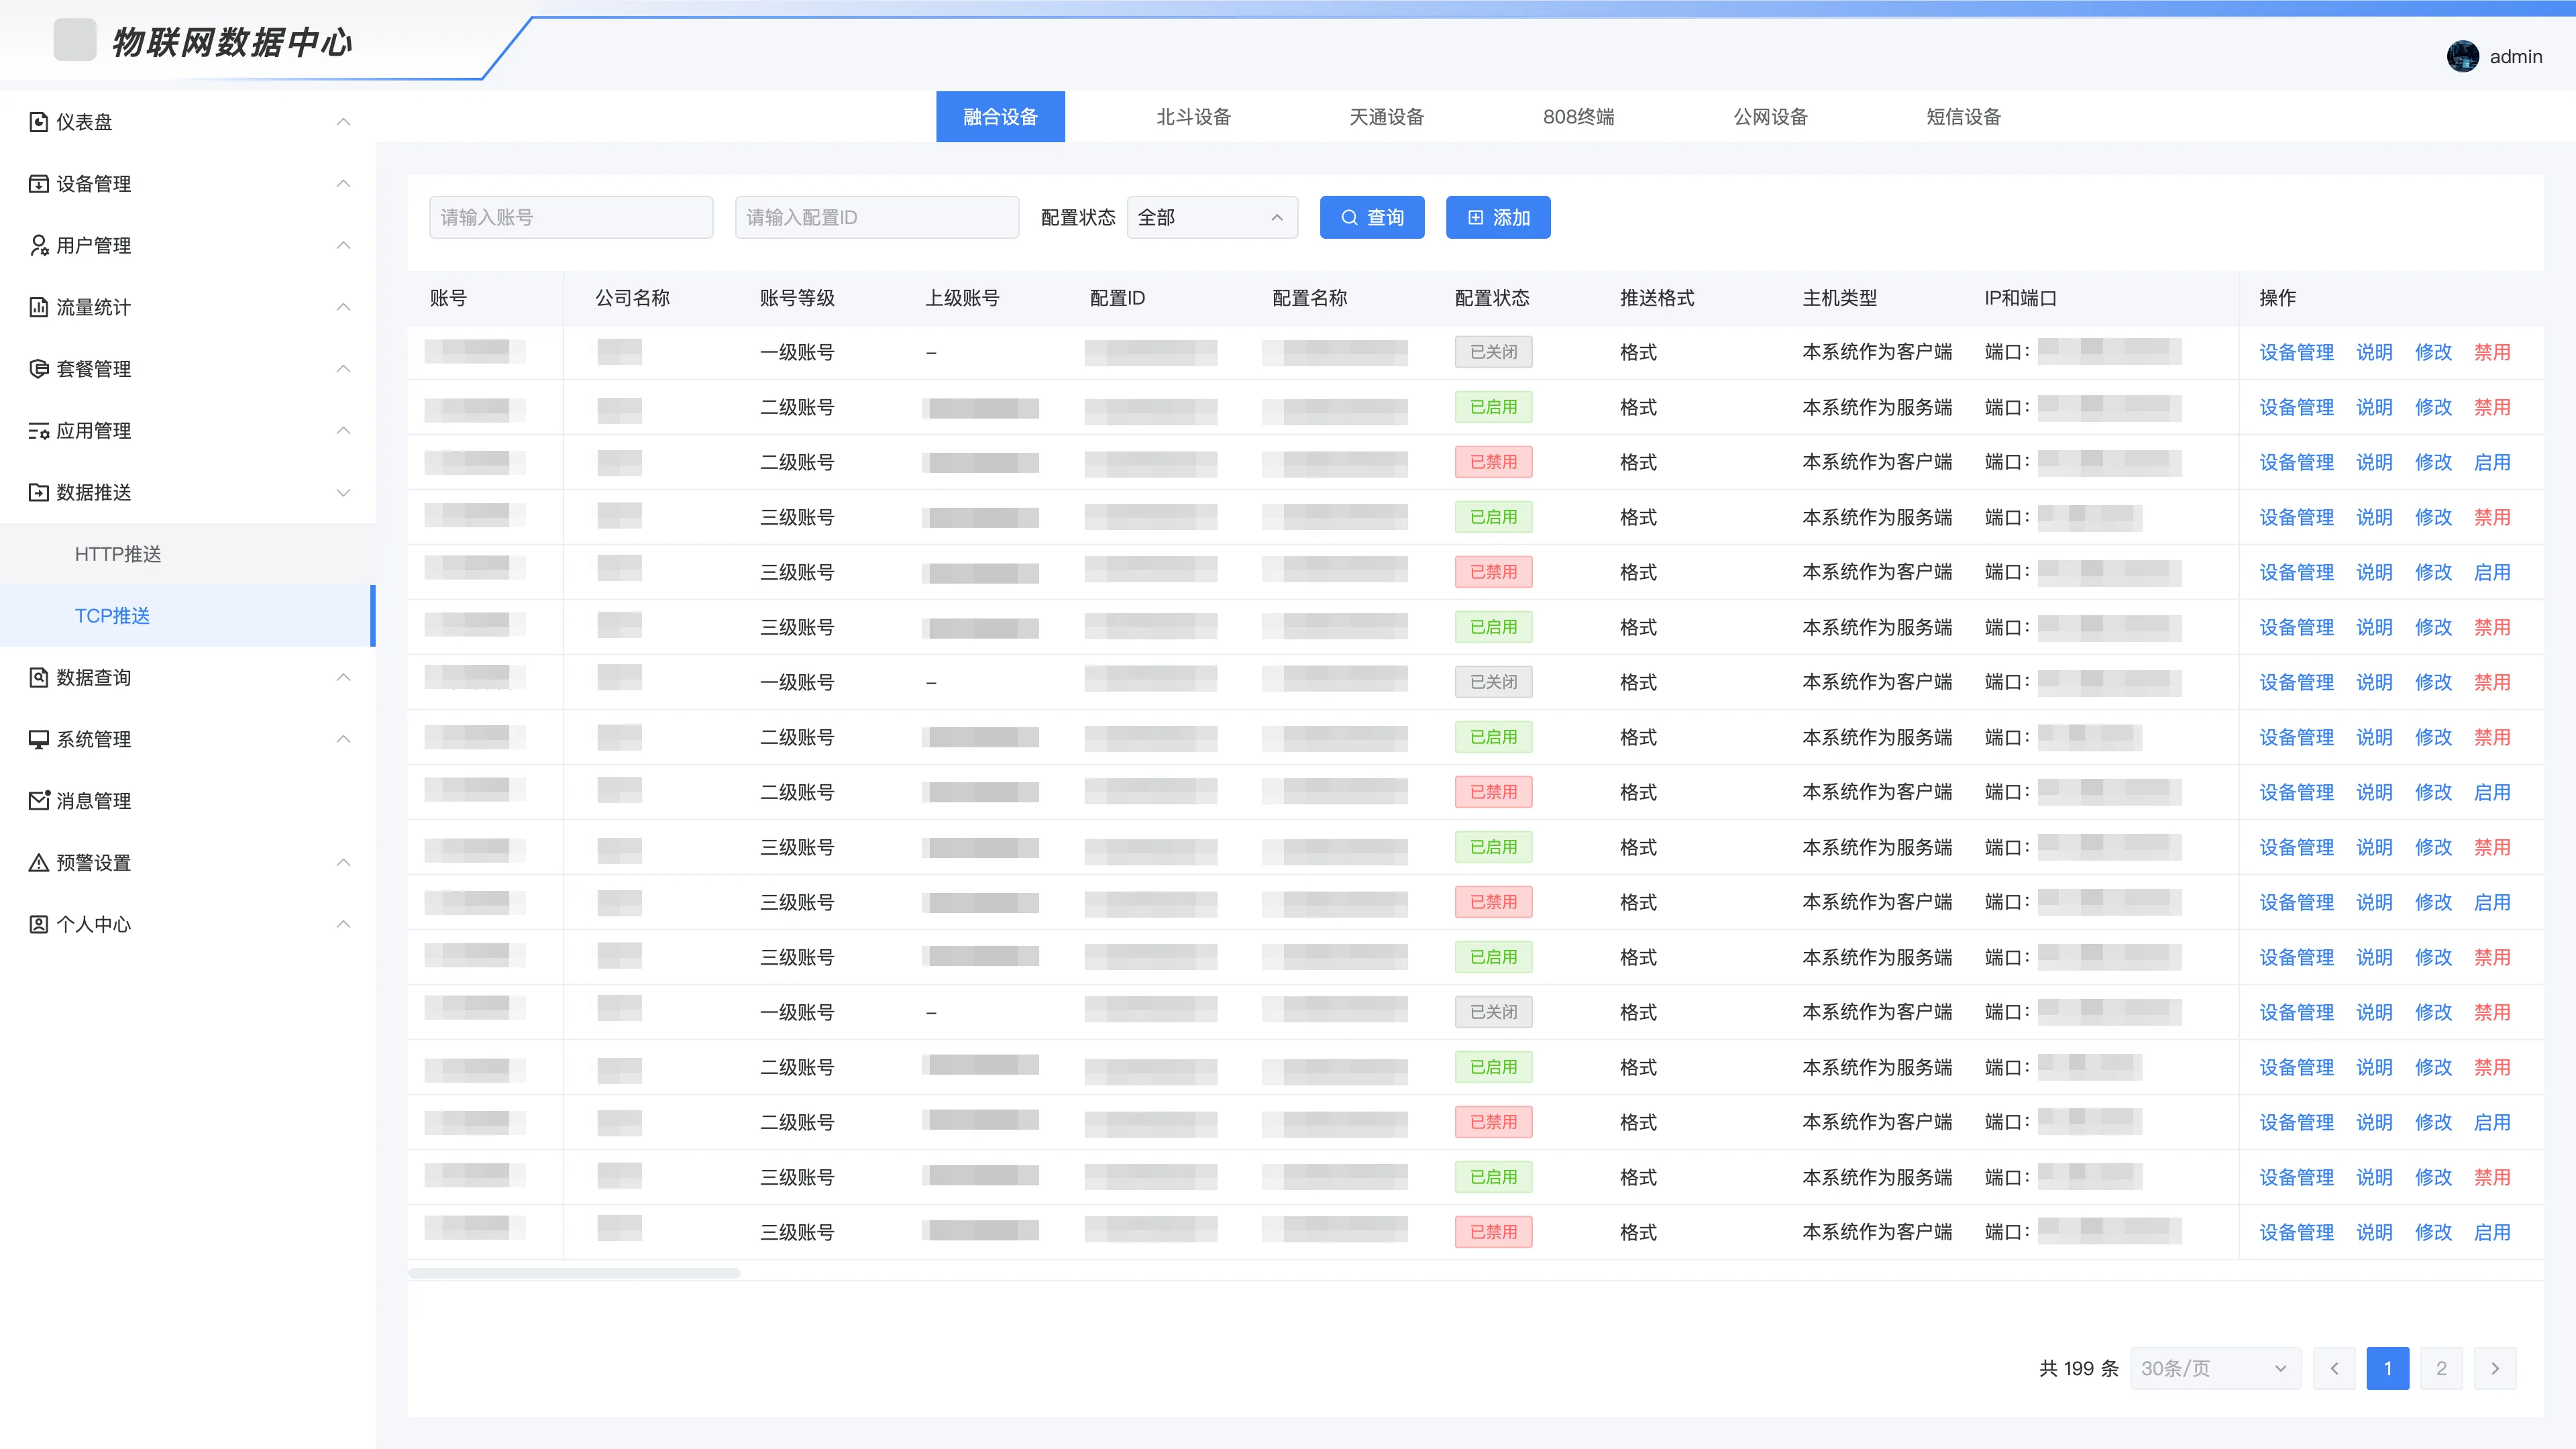Screen dimensions: 2576x1449
Task: Open the 天通设备 tab
Action: 1386,117
